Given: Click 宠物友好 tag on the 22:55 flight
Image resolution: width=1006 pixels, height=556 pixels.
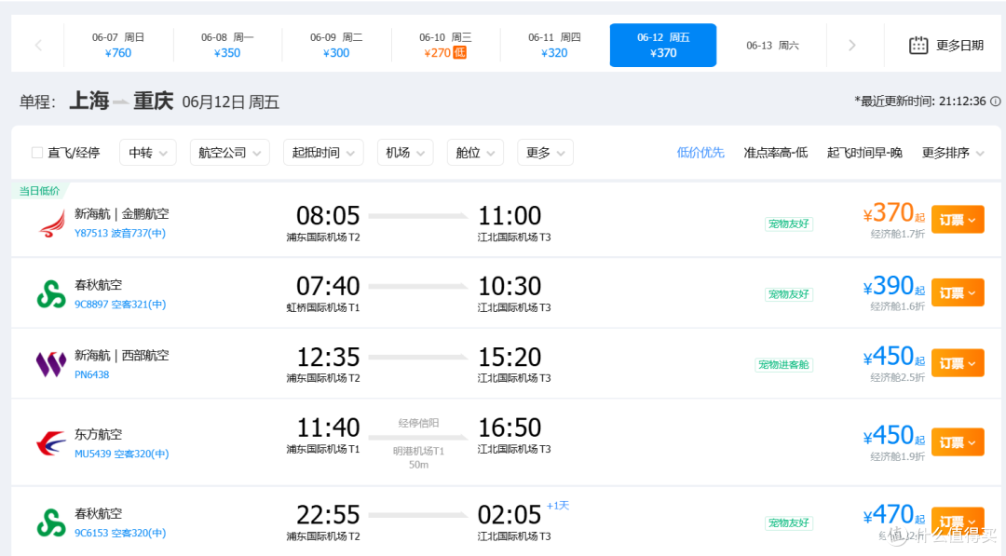Looking at the screenshot, I should pos(789,522).
